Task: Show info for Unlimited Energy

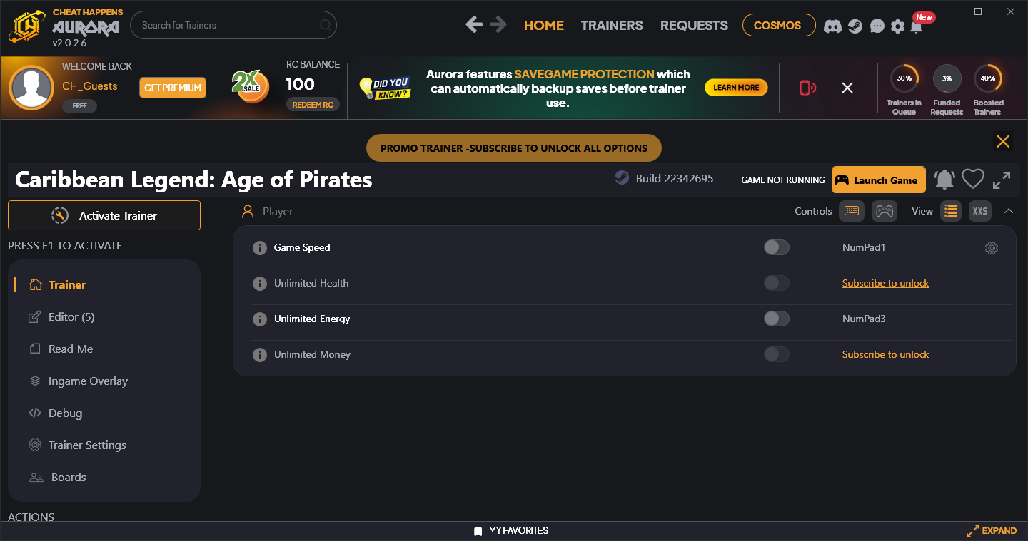Action: [260, 319]
